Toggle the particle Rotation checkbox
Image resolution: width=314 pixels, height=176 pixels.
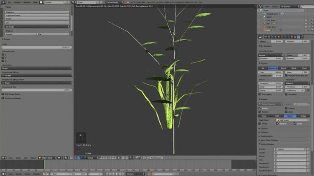[x=262, y=46]
